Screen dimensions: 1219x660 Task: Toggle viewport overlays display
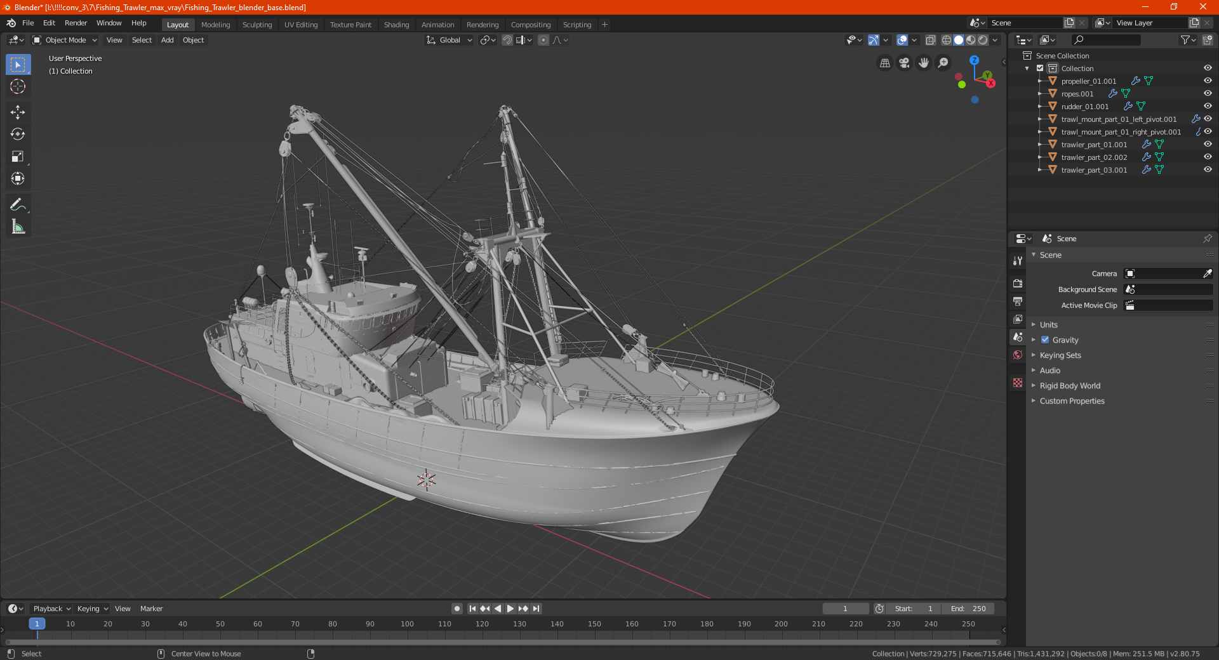(x=902, y=40)
